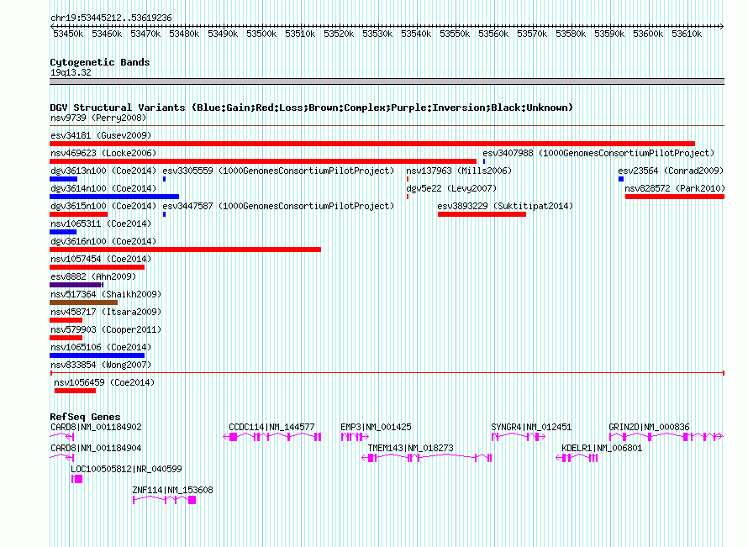
Task: Click the esv8882 (Ahn2009) label
Action: (93, 276)
